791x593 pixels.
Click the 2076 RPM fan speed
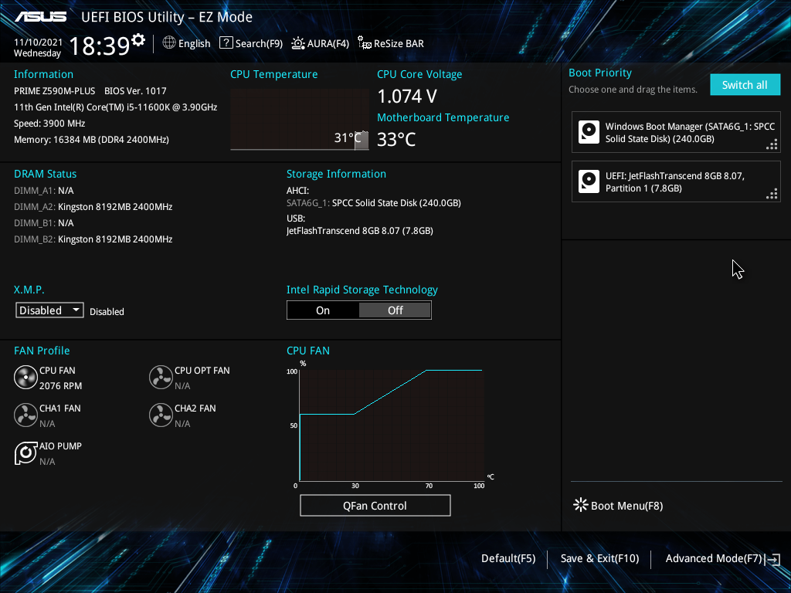coord(60,386)
